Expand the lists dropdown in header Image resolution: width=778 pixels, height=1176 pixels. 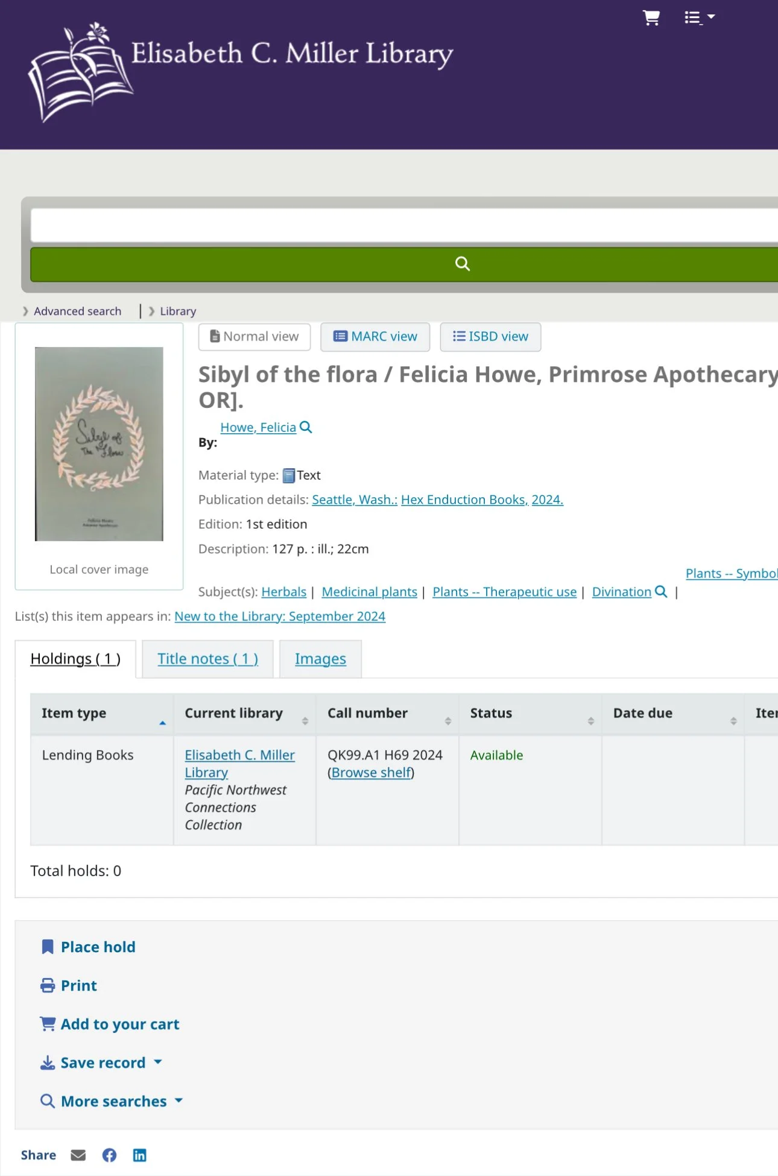click(x=700, y=17)
